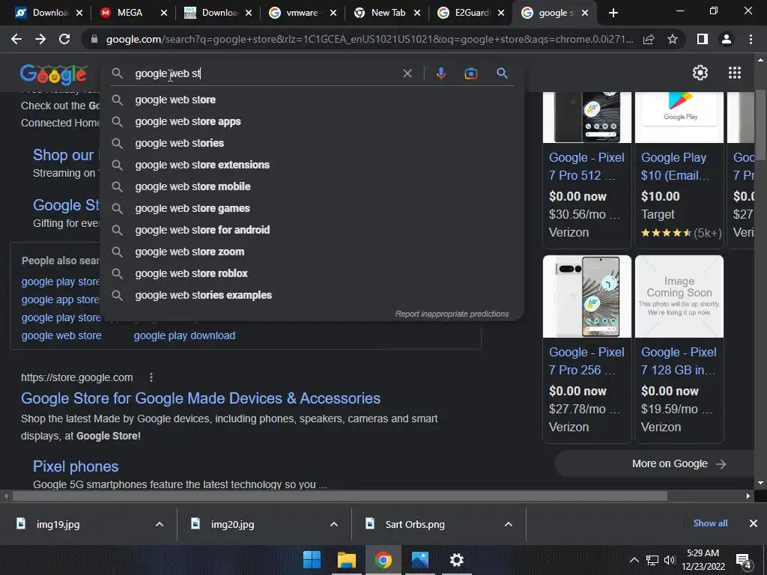Switch to the MEGA tab
767x575 pixels.
[130, 13]
